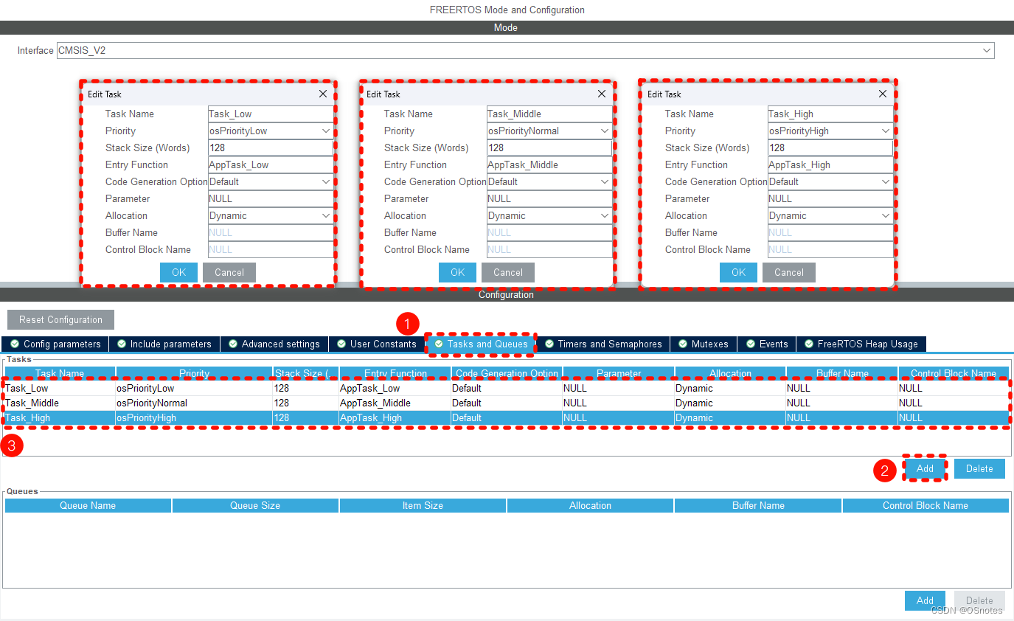Click the Queues Control Block Name column header
The image size is (1014, 621).
point(926,505)
